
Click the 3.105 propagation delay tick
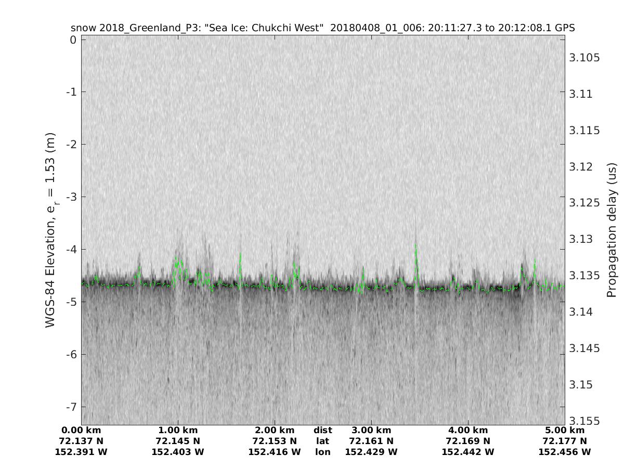pos(584,57)
